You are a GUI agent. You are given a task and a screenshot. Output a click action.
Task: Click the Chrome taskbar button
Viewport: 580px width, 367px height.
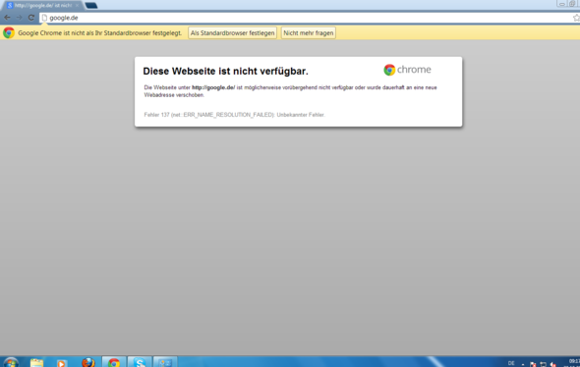[x=114, y=362]
